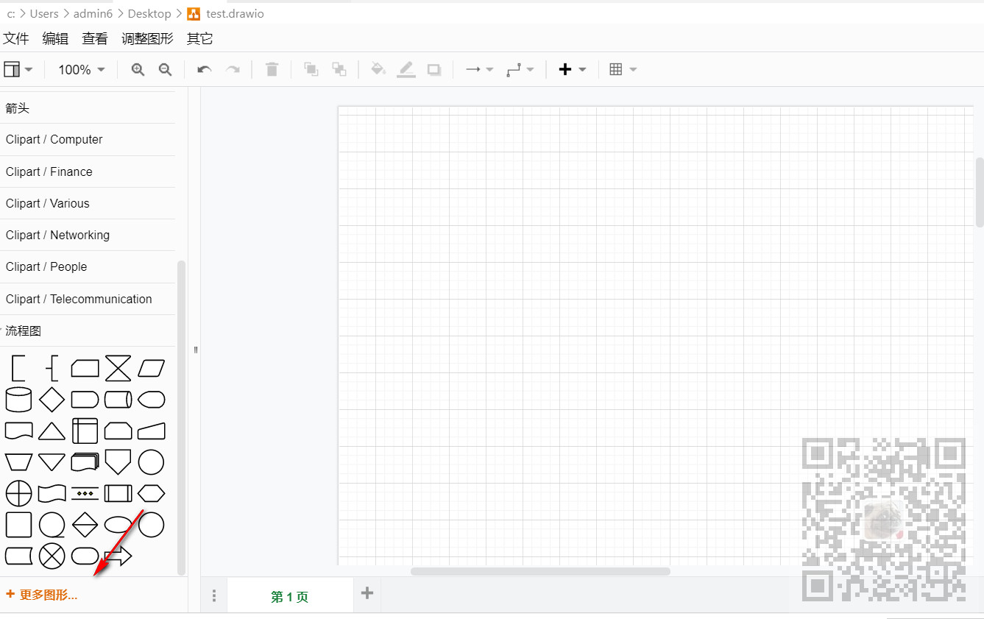
Task: Click the 更多图形 link
Action: [42, 595]
